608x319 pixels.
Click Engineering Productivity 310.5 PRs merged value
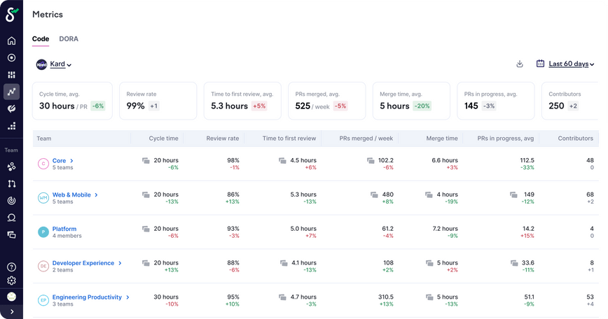[386, 297]
